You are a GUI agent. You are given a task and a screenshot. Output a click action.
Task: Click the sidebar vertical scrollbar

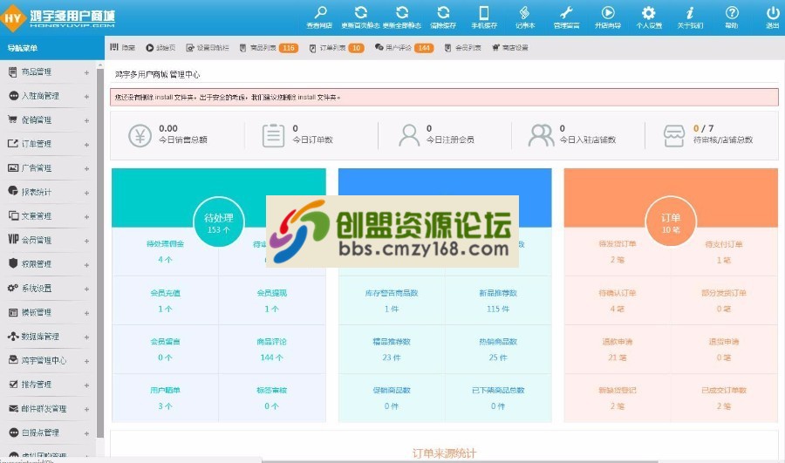[x=100, y=253]
